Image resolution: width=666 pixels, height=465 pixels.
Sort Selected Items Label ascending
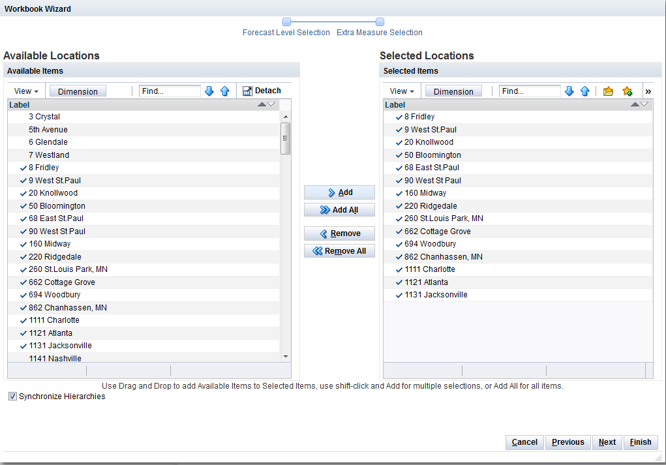click(x=635, y=104)
